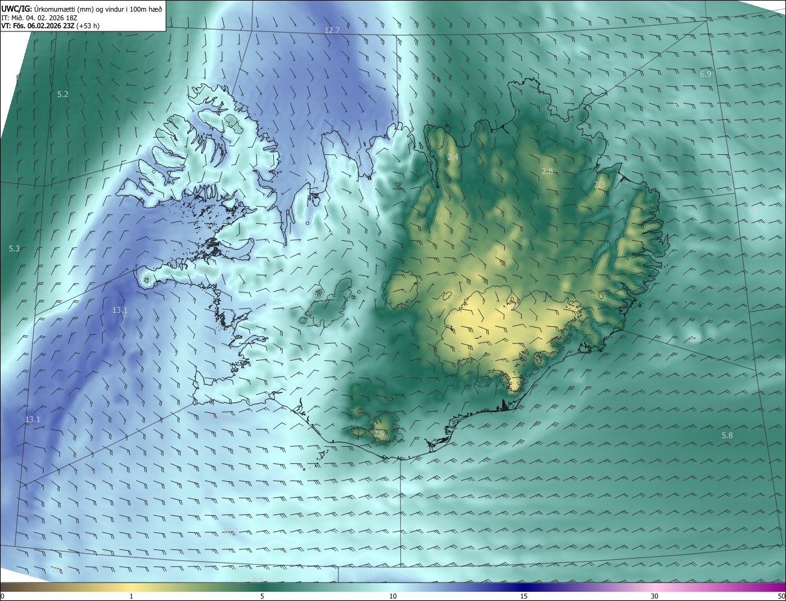Image resolution: width=786 pixels, height=601 pixels.
Task: Click the 2.8 value label on the map
Action: [x=547, y=171]
